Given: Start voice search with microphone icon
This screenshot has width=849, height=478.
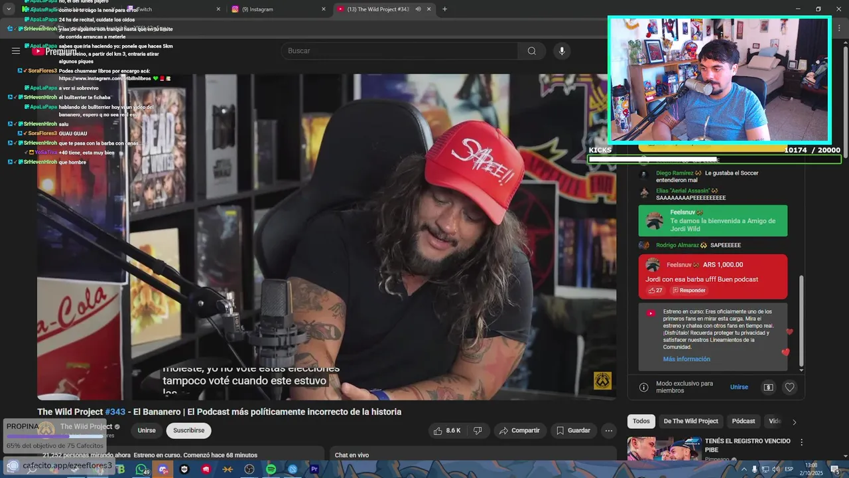Looking at the screenshot, I should point(562,51).
